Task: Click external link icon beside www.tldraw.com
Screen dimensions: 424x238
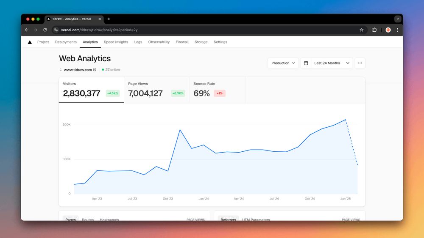Action: click(95, 70)
